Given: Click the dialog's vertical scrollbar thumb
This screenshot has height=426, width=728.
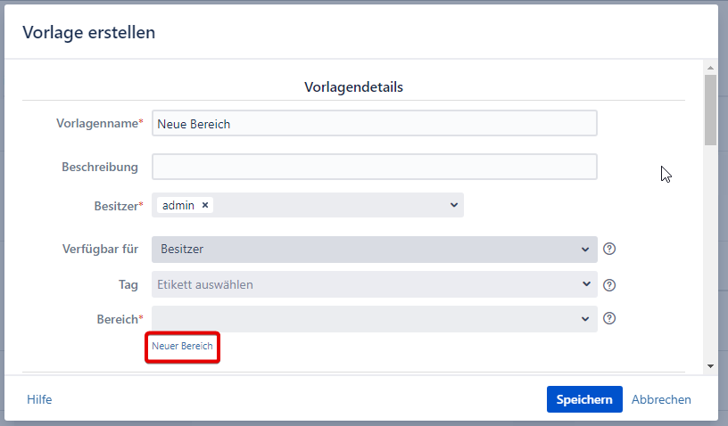Looking at the screenshot, I should coord(710,110).
